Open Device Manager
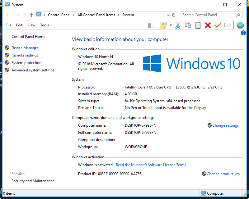 coord(25,48)
